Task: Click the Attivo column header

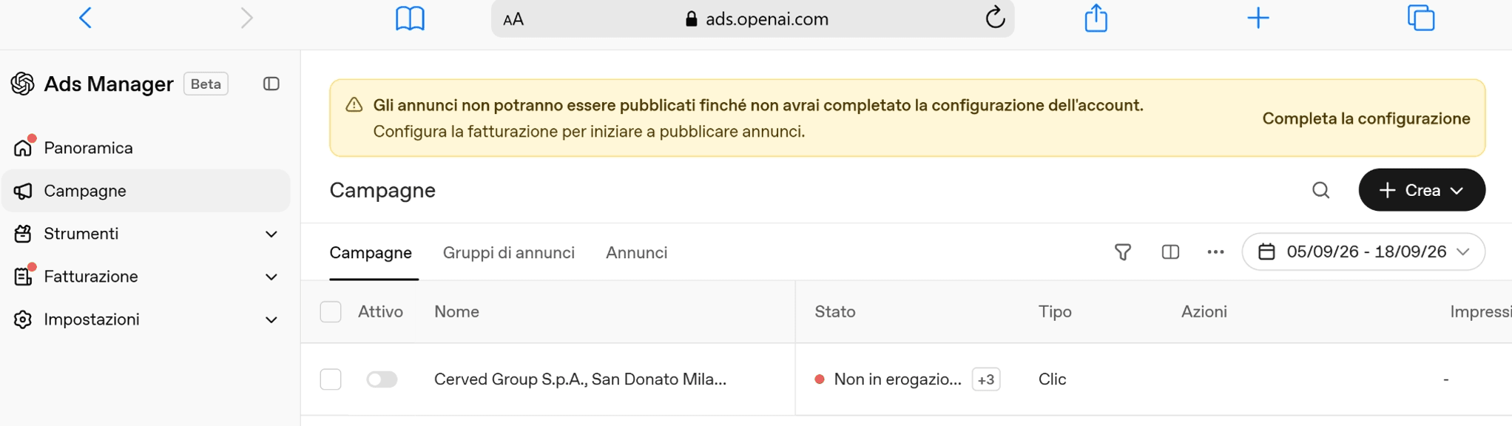Action: pyautogui.click(x=380, y=312)
